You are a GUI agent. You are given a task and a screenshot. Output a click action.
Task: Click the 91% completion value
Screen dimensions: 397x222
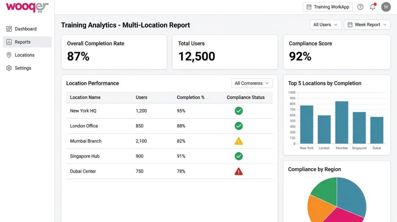click(x=181, y=156)
